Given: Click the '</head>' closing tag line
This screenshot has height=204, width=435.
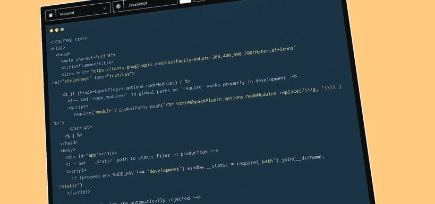Looking at the screenshot, I should pyautogui.click(x=69, y=143).
